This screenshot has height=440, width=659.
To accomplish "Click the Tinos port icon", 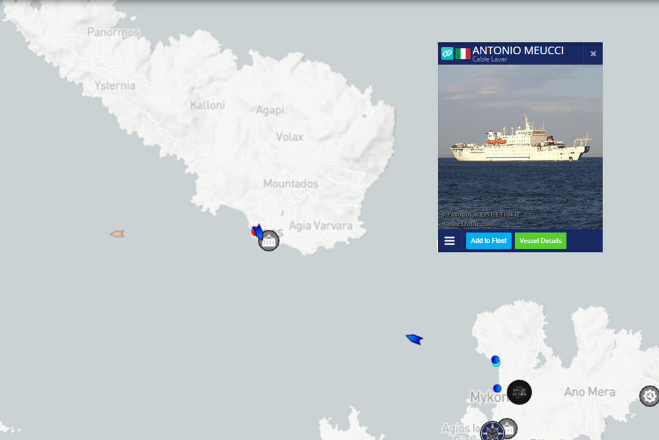I will pos(268,242).
